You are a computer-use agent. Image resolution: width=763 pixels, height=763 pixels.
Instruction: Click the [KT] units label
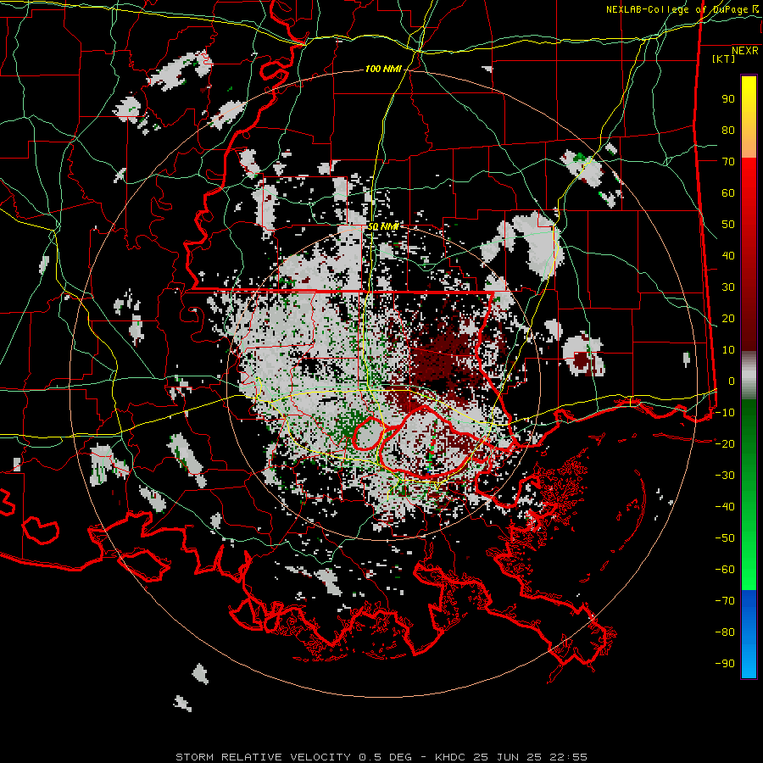click(724, 58)
